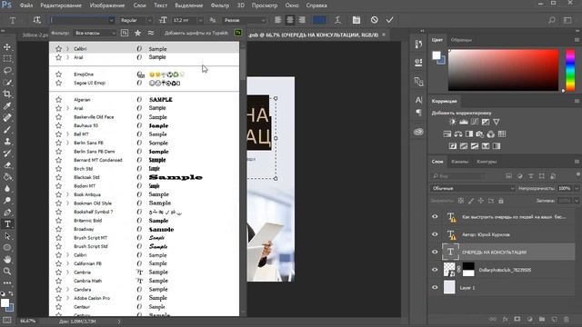Center the text
582x327 pixels.
[x=290, y=20]
